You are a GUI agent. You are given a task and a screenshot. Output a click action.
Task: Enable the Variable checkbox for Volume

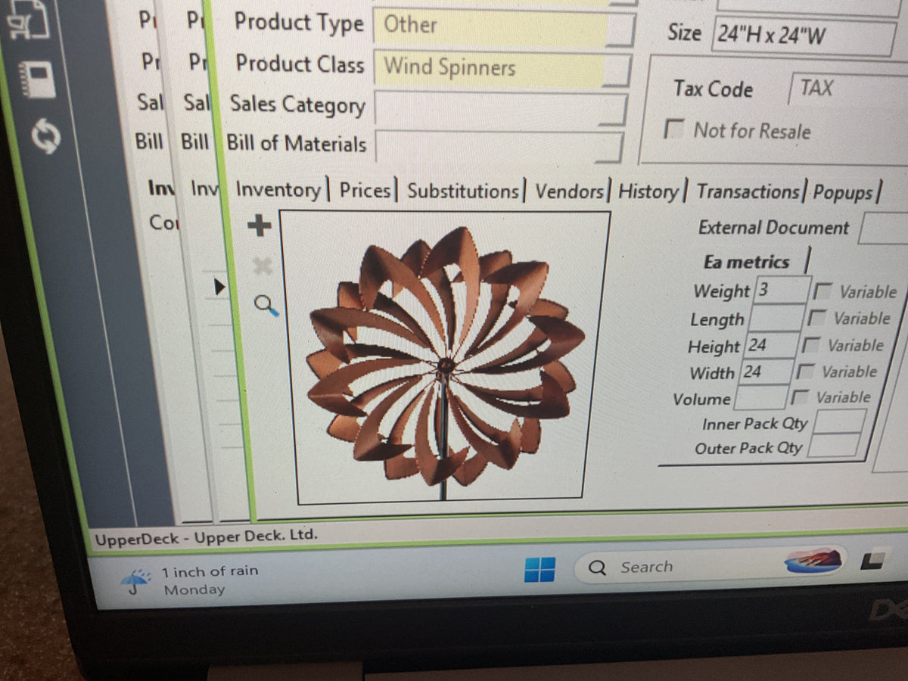(798, 397)
